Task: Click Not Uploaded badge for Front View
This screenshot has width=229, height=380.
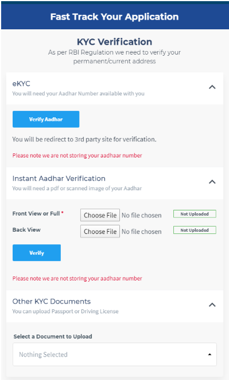Action: [195, 214]
